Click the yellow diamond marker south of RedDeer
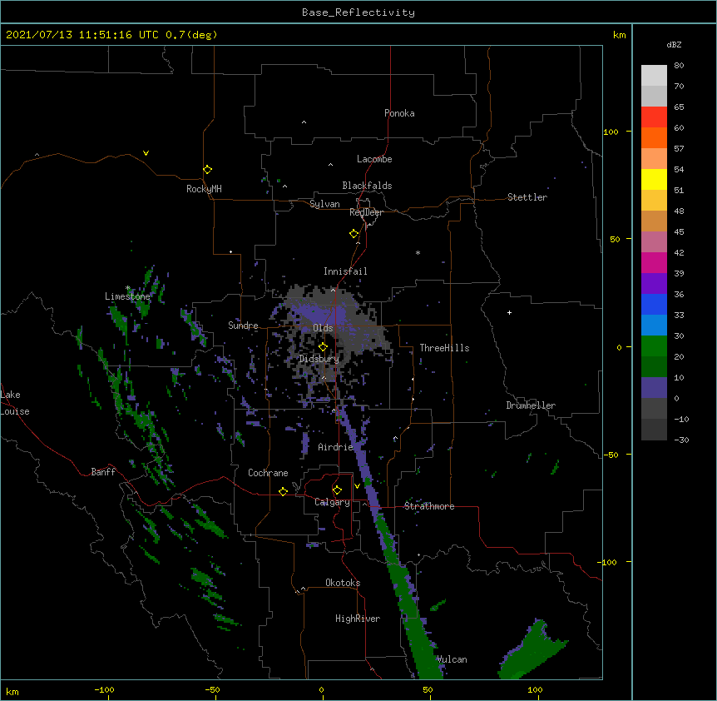The width and height of the screenshot is (717, 701). [x=354, y=234]
